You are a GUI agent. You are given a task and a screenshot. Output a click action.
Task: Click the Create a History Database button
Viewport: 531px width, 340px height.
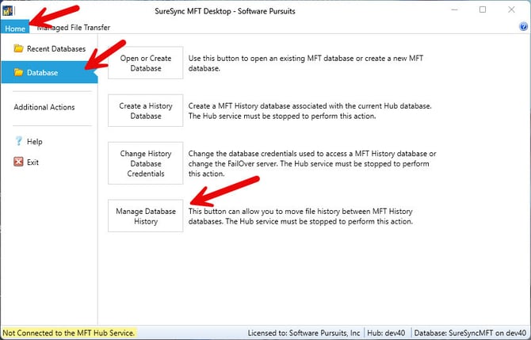[x=146, y=111]
